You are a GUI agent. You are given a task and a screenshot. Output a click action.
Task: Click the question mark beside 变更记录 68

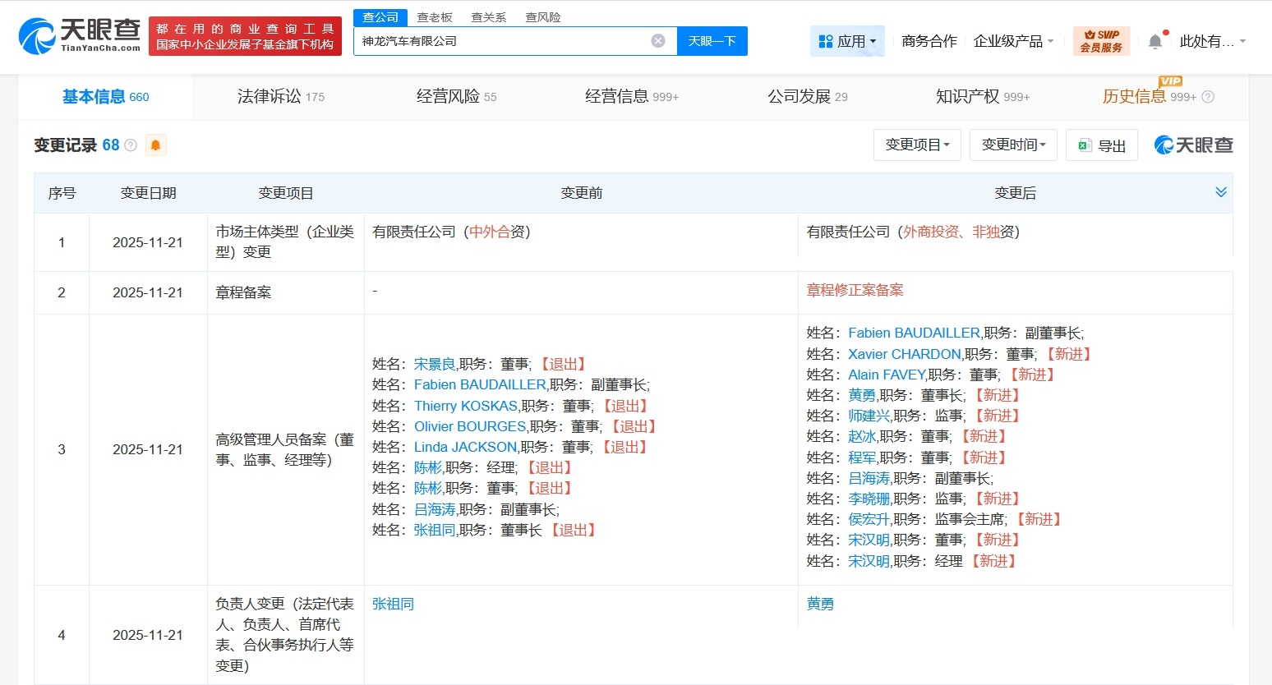130,145
